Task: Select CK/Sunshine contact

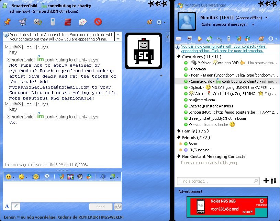Action: (197, 150)
